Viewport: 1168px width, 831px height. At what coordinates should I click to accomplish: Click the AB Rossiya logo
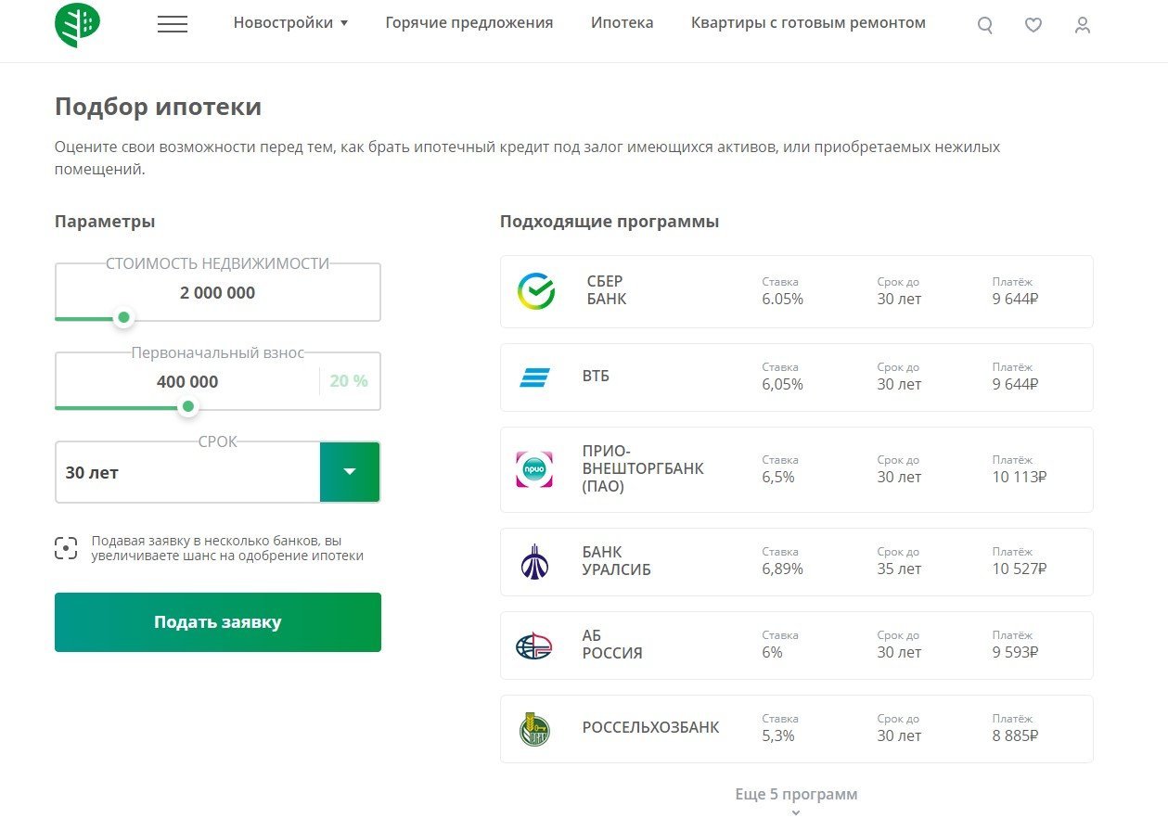tap(534, 646)
